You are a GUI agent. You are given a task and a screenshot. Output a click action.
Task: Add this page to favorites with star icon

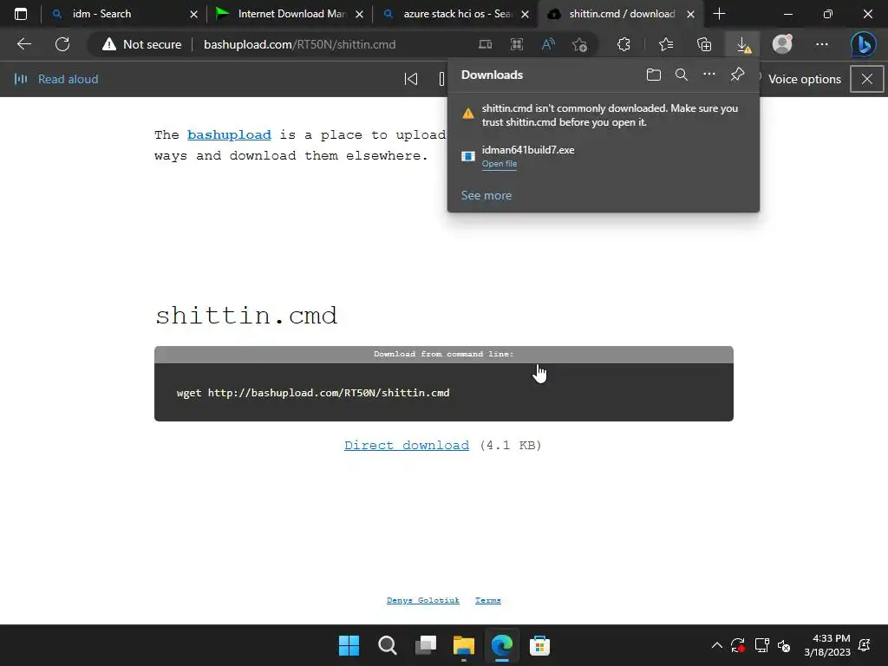[579, 44]
